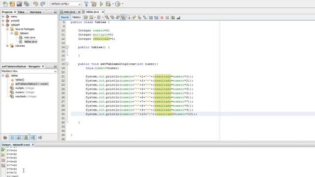The width and height of the screenshot is (315, 177).
Task: Select the tablas.java editor tab
Action: pos(93,12)
